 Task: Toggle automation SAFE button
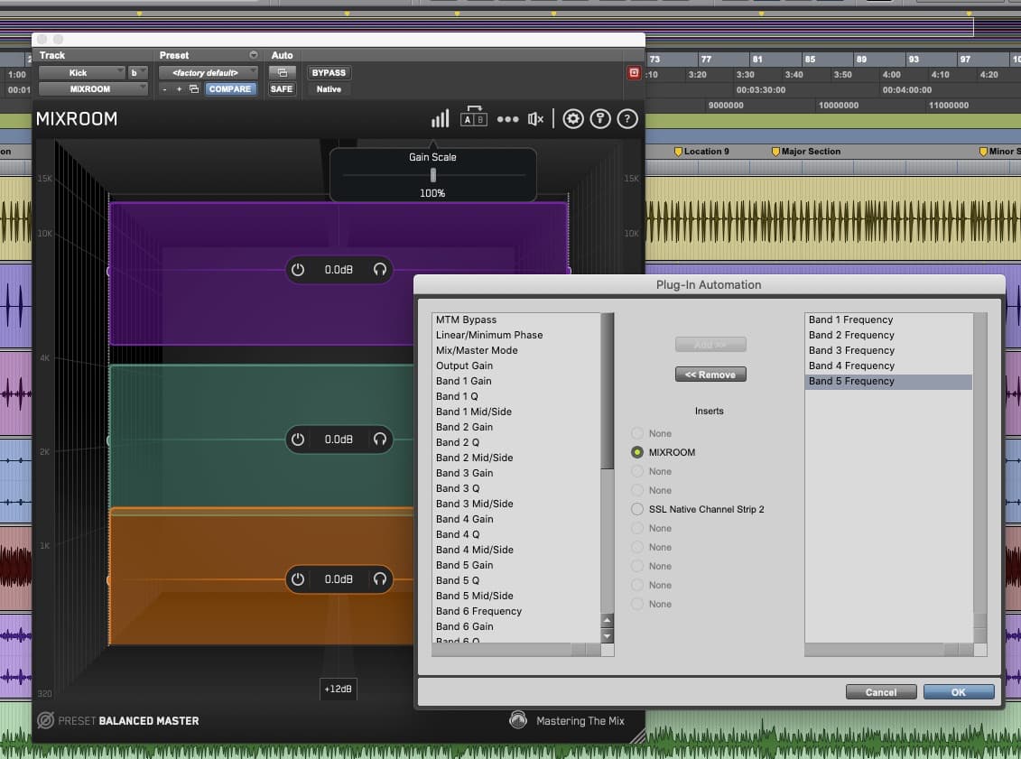(x=282, y=89)
